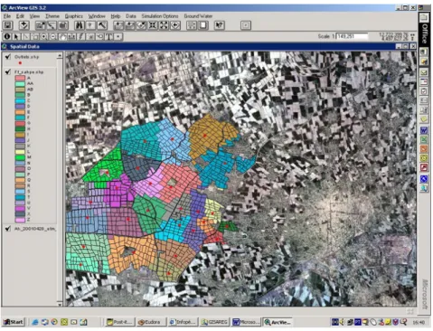Switch to the Microsoft Word taskbar button
This screenshot has height=331, width=433.
tap(246, 322)
